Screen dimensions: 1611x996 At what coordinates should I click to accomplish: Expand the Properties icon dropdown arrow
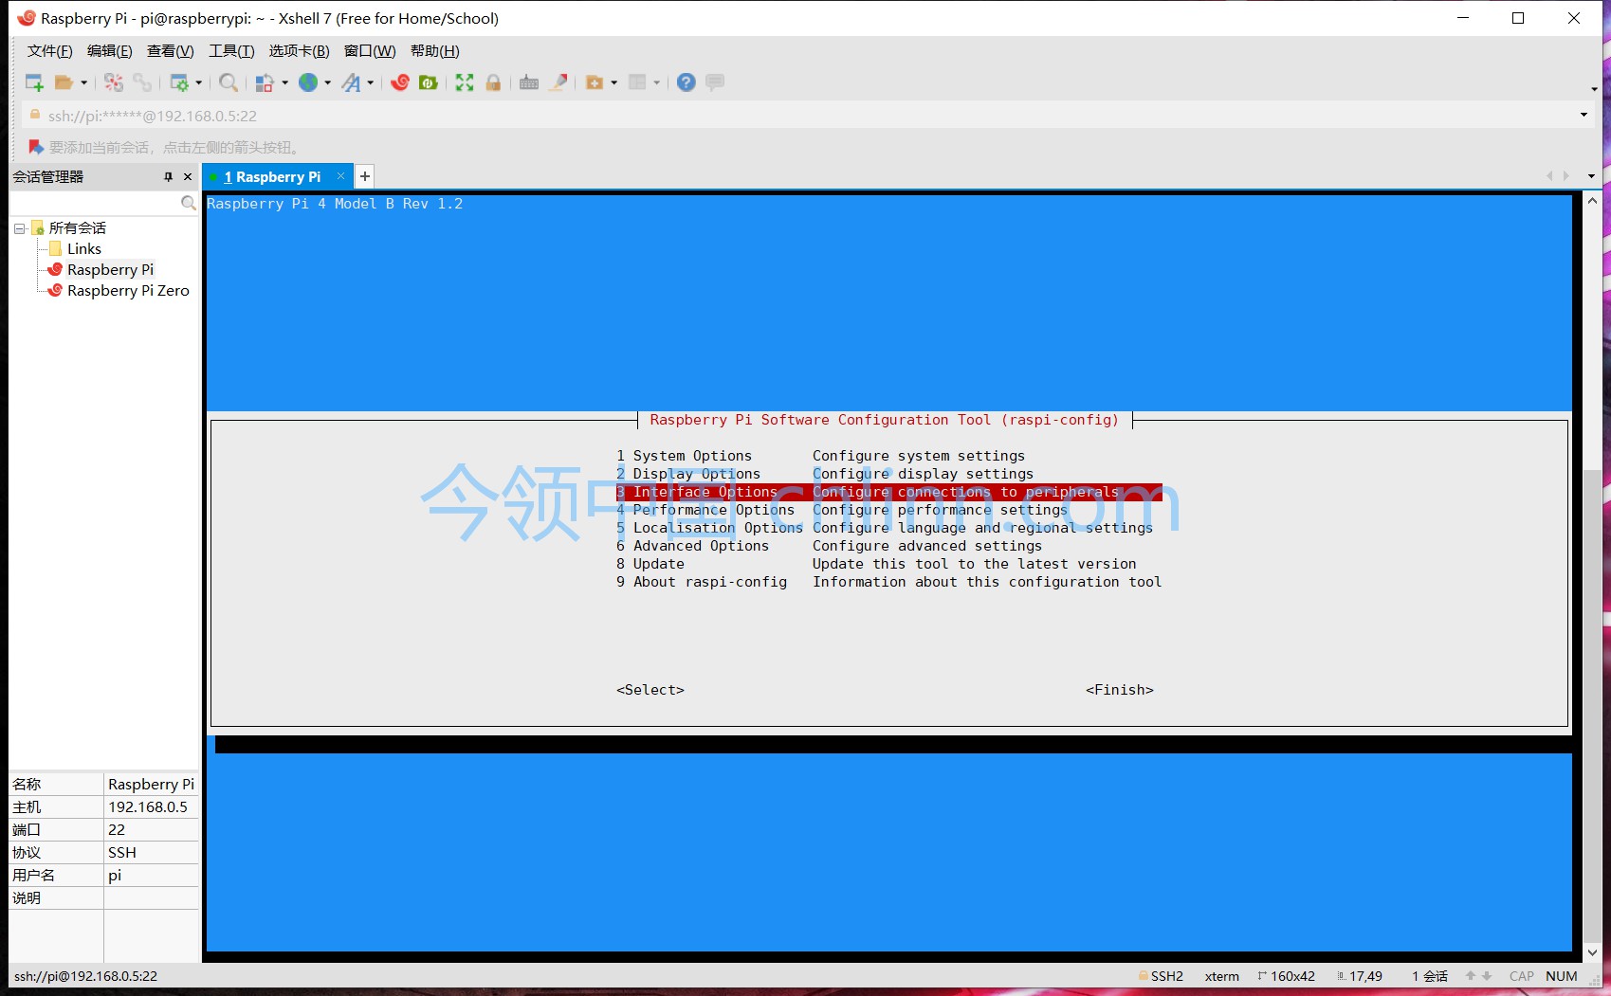[199, 82]
